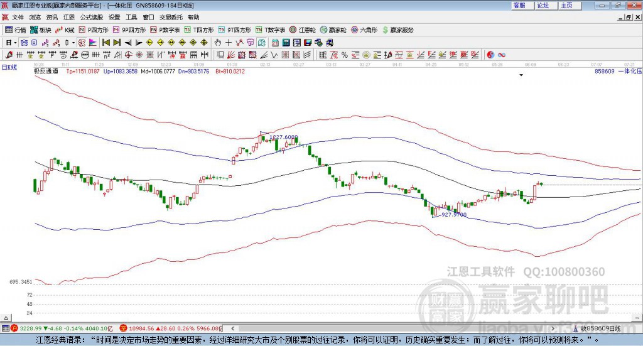Open the red-blue yin-yang icon
The height and width of the screenshot is (346, 643).
tap(490, 55)
